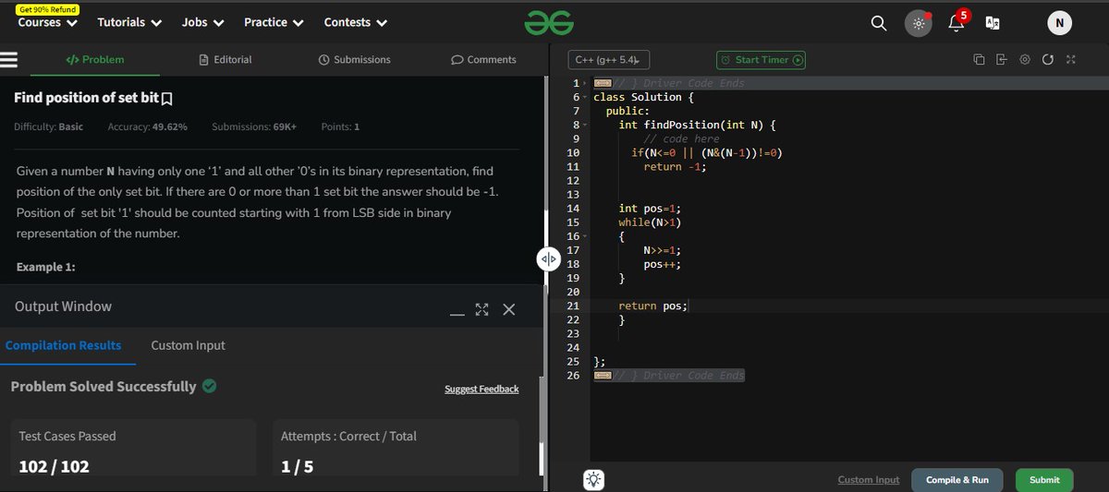
Task: Open the editor settings gear
Action: pos(1025,60)
